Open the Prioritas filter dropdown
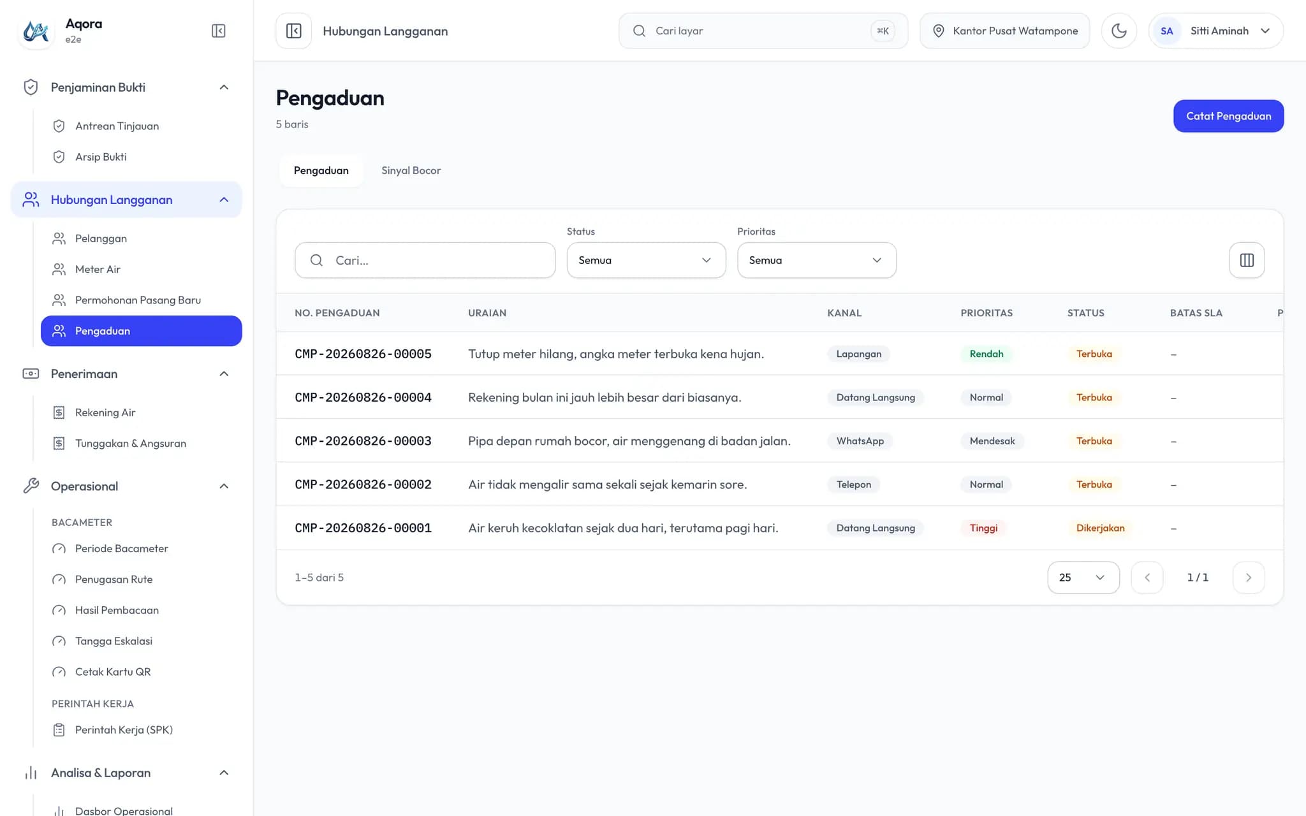The height and width of the screenshot is (816, 1306). [817, 260]
